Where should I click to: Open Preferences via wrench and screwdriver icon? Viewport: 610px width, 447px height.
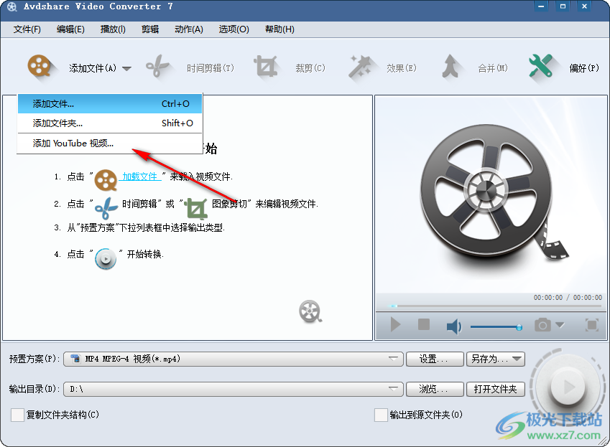[x=541, y=66]
